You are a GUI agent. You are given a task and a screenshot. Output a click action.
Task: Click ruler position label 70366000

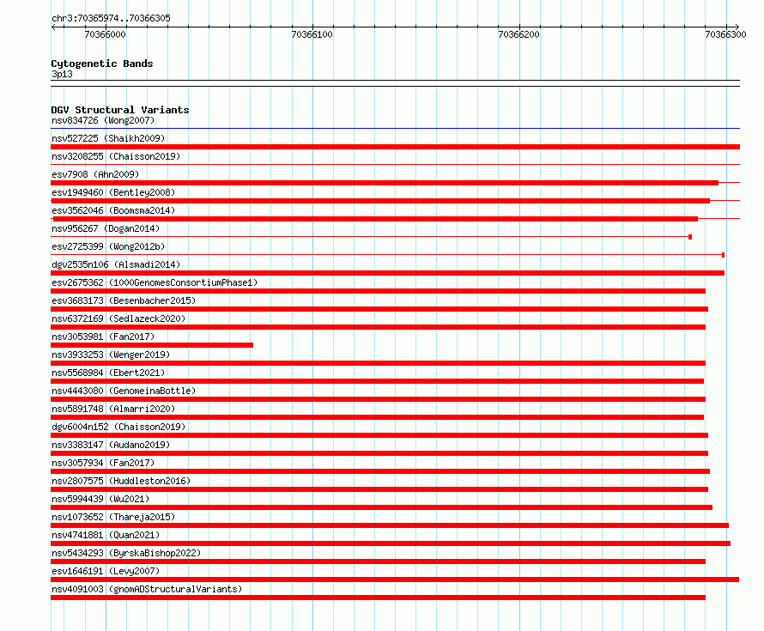click(x=106, y=34)
